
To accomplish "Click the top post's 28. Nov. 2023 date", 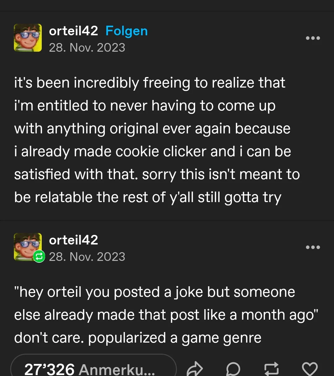I will tap(87, 48).
